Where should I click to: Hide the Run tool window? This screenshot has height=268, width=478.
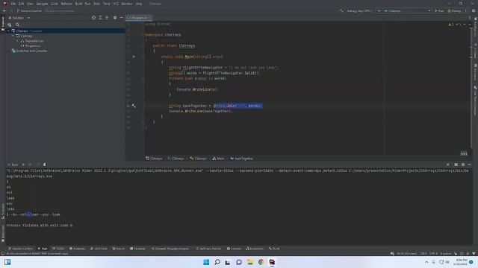click(470, 165)
